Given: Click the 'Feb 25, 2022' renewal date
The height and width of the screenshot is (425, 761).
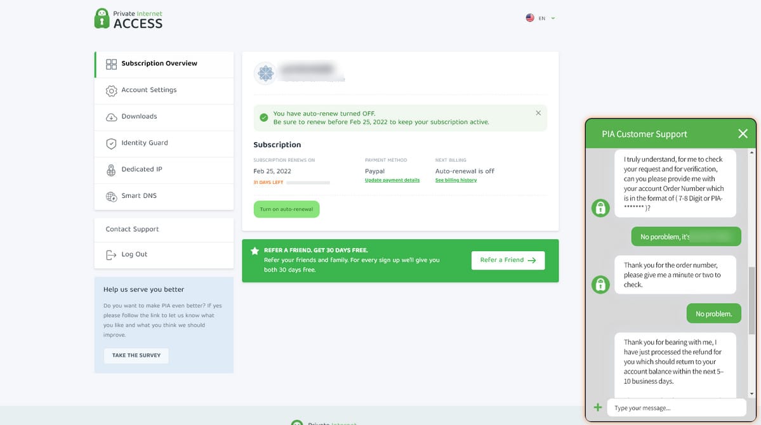Looking at the screenshot, I should pos(272,171).
